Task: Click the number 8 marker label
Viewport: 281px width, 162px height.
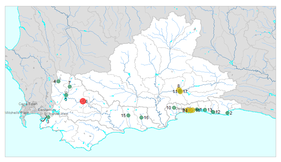Action: click(178, 86)
